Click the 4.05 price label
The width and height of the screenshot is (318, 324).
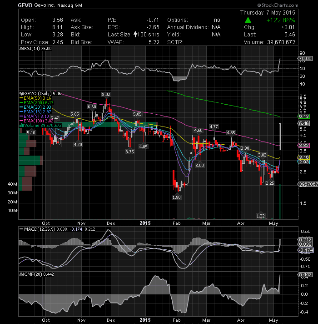pos(143,147)
